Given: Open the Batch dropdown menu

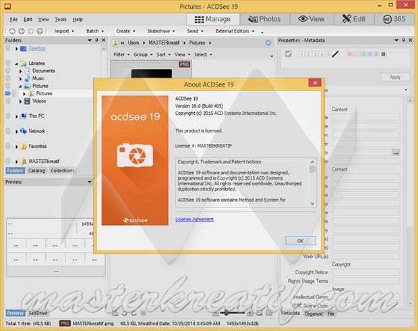Looking at the screenshot, I should coord(95,31).
